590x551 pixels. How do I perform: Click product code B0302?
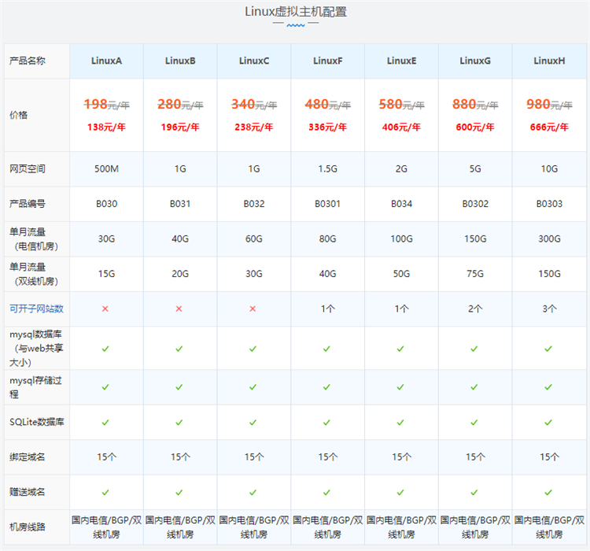[475, 204]
